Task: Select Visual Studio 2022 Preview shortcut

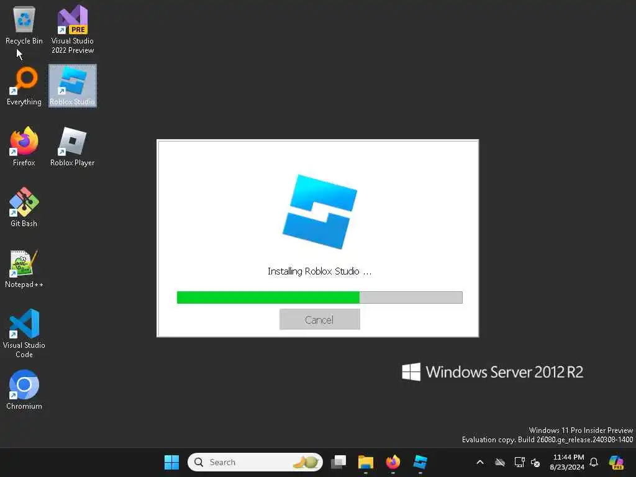Action: [72, 29]
